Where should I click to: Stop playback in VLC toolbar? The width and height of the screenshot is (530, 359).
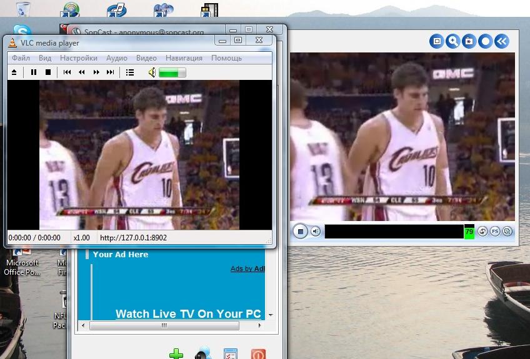coord(48,72)
